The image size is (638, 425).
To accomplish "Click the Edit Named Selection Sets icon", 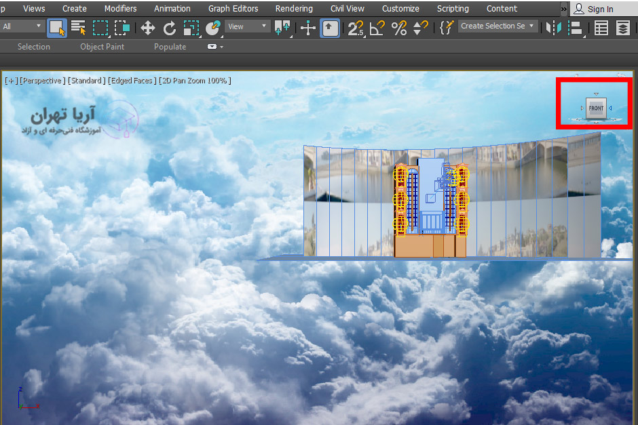I will coord(446,28).
